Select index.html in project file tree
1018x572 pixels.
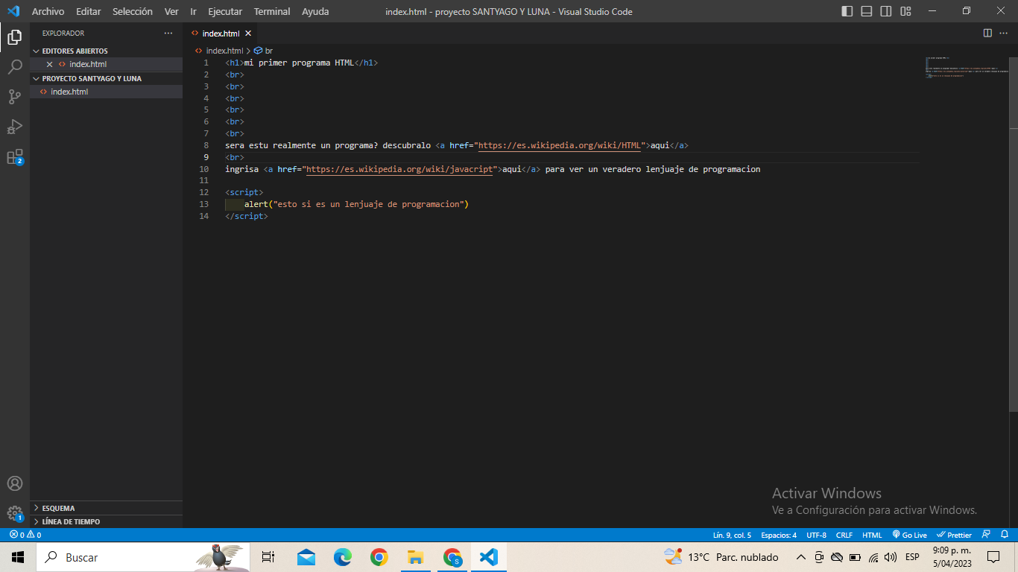[x=106, y=92]
